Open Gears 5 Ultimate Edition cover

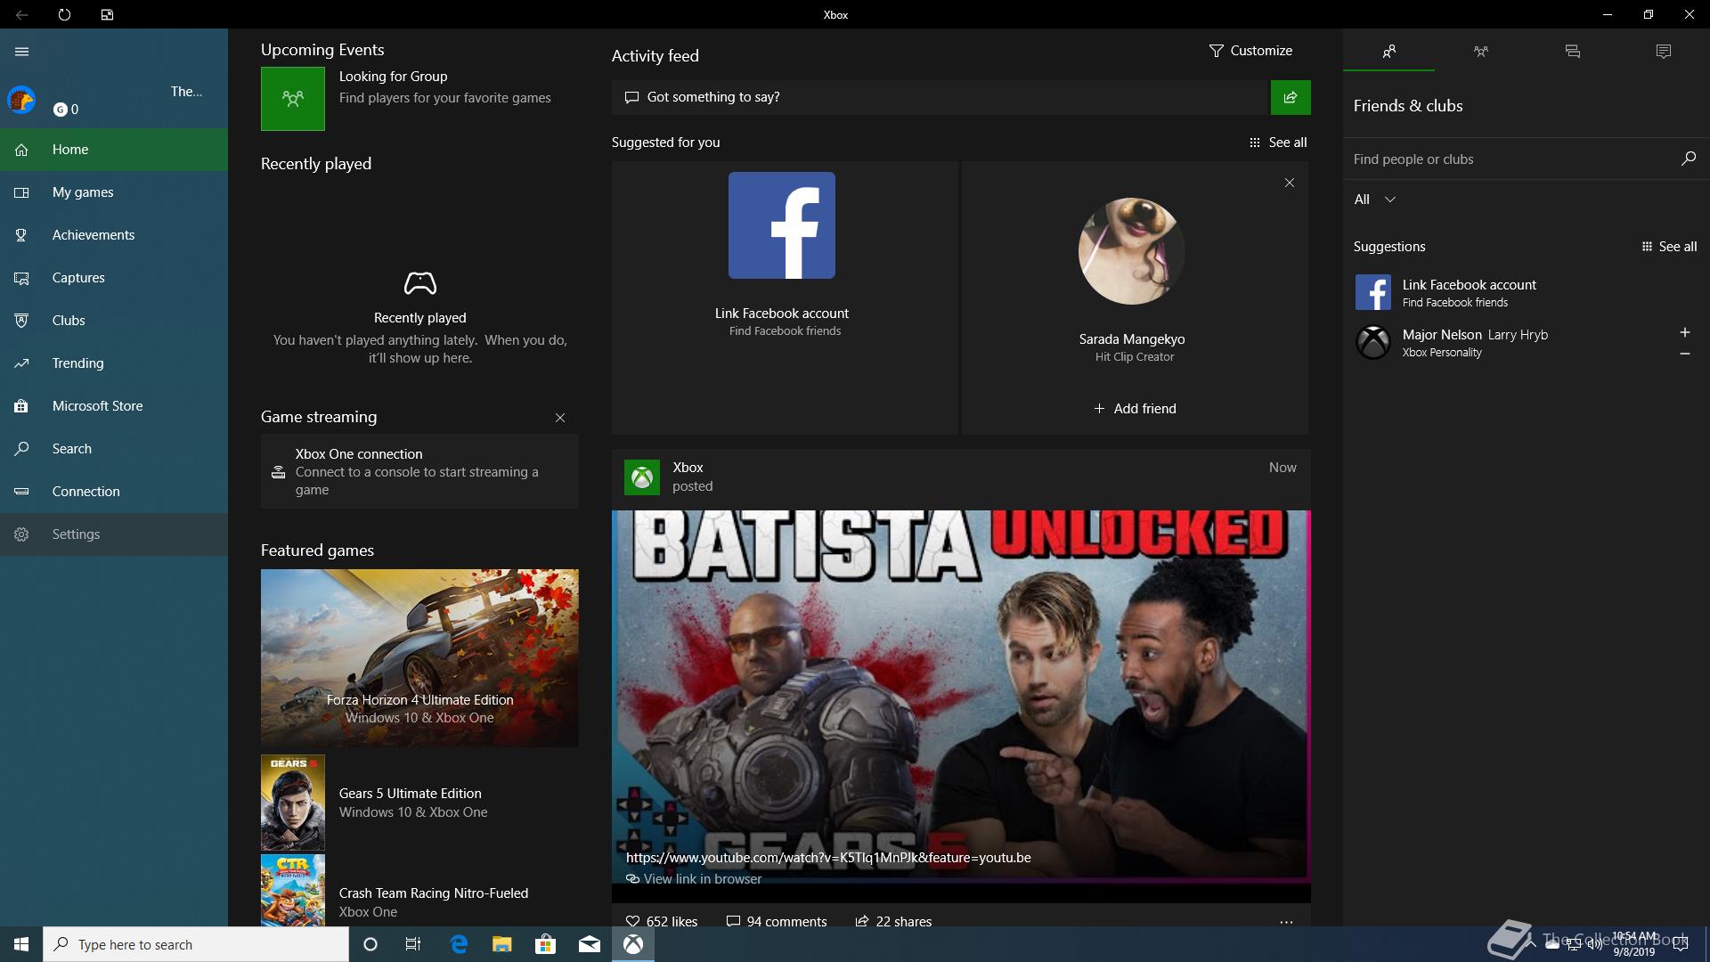pos(292,803)
